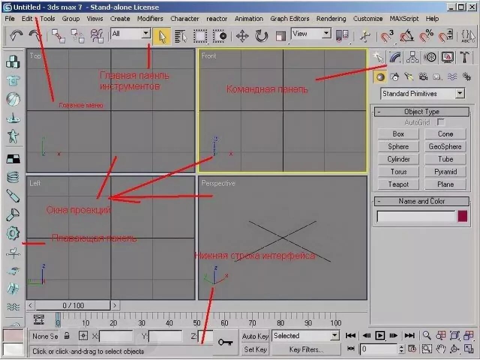Screen dimensions: 480x360
Task: Toggle the Angle Snap button
Action: tap(407, 36)
